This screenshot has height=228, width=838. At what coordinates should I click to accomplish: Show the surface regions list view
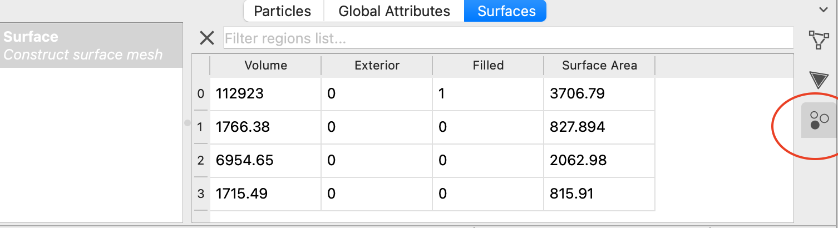[x=819, y=120]
